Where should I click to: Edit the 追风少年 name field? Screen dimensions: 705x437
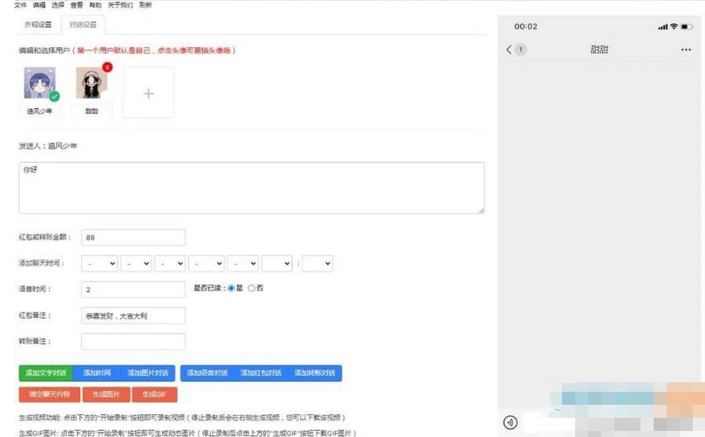(x=39, y=111)
